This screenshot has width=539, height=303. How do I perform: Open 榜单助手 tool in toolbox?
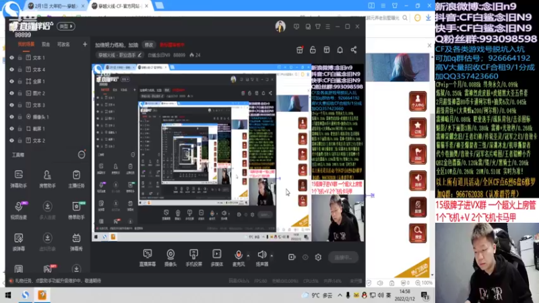coord(76,210)
